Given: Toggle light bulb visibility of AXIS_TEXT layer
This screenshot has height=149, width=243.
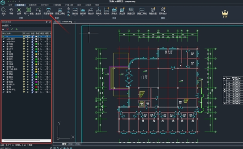Looking at the screenshot, I should [x=24, y=39].
